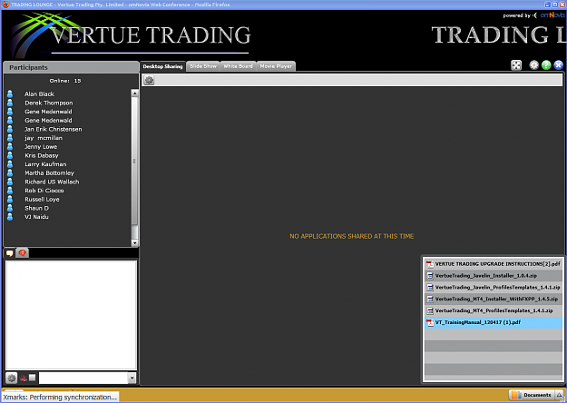Click participant icon beside VJ Naidu
This screenshot has width=567, height=403.
click(10, 217)
